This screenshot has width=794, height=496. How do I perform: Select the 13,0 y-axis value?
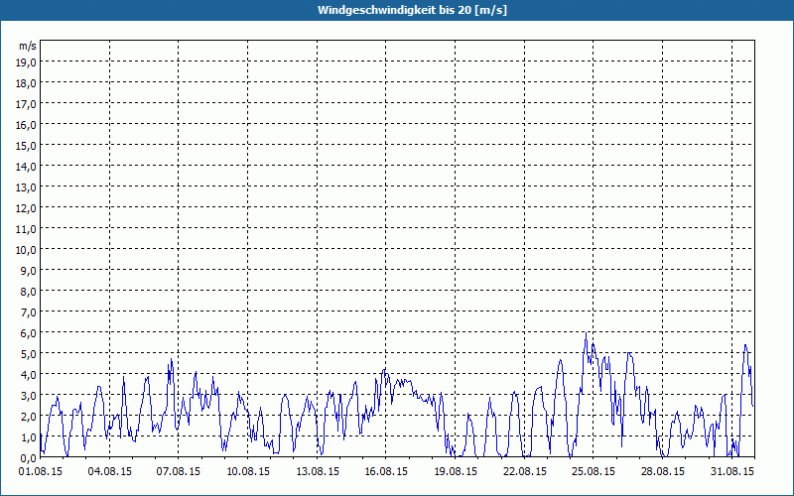[x=28, y=187]
